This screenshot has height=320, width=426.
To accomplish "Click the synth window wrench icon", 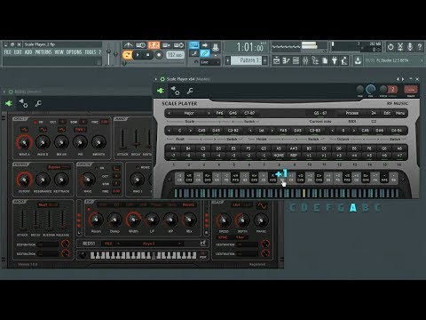I will click(x=38, y=104).
